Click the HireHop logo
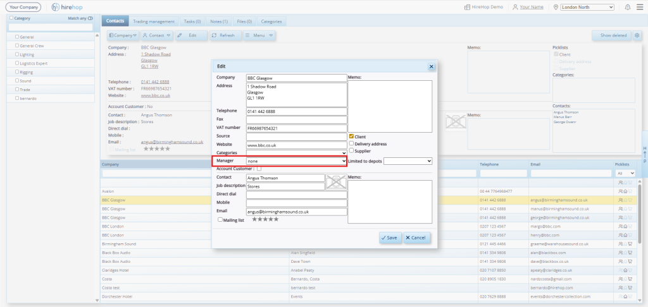648x307 pixels. [67, 7]
